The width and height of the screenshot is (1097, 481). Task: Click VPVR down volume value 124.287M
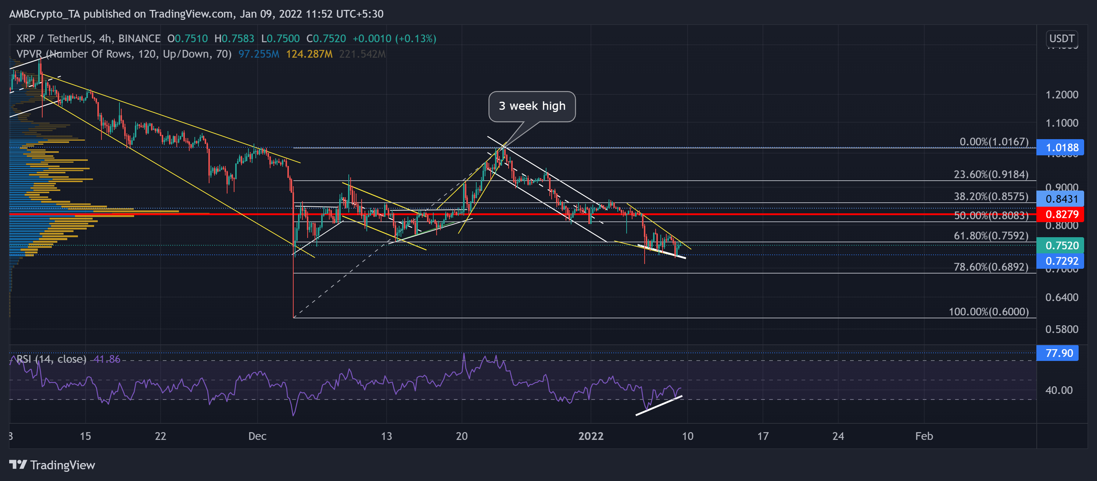(309, 54)
